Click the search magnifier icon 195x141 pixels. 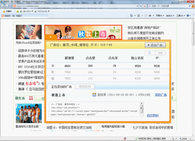click(x=189, y=6)
